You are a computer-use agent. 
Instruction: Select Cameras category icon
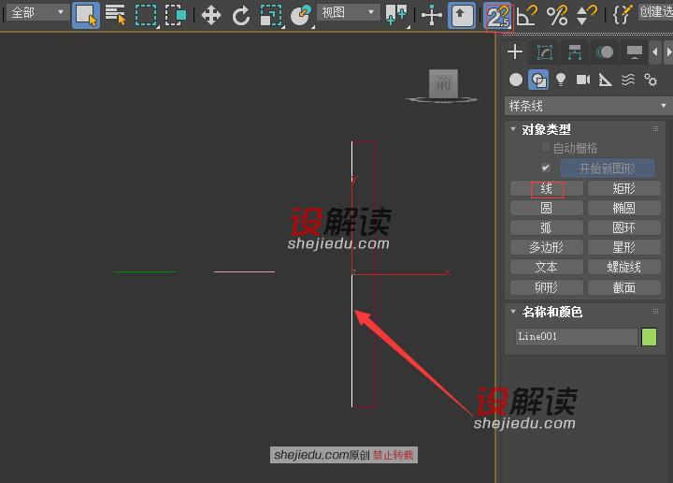pos(583,80)
